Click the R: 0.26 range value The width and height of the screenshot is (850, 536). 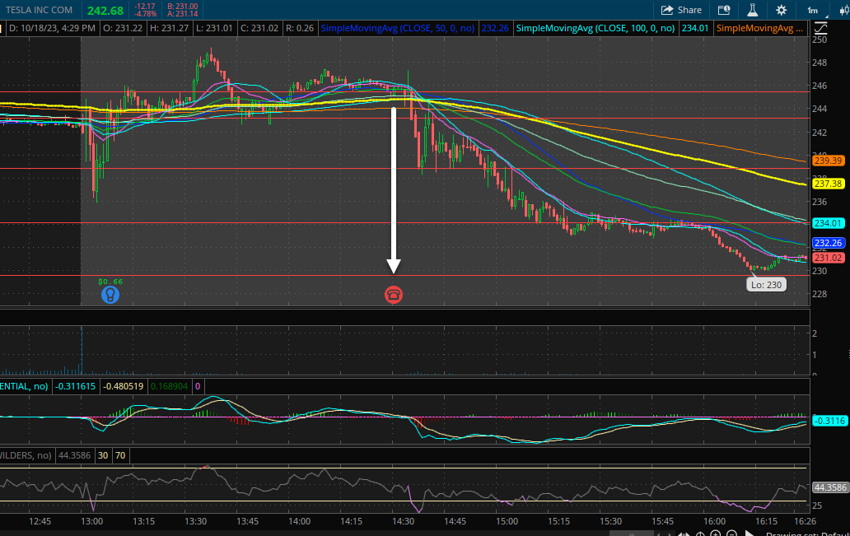[x=300, y=28]
